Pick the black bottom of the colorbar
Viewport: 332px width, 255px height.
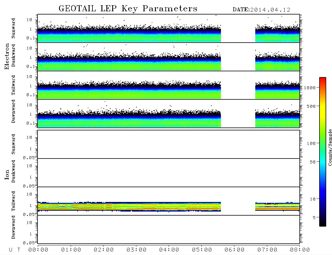point(323,223)
